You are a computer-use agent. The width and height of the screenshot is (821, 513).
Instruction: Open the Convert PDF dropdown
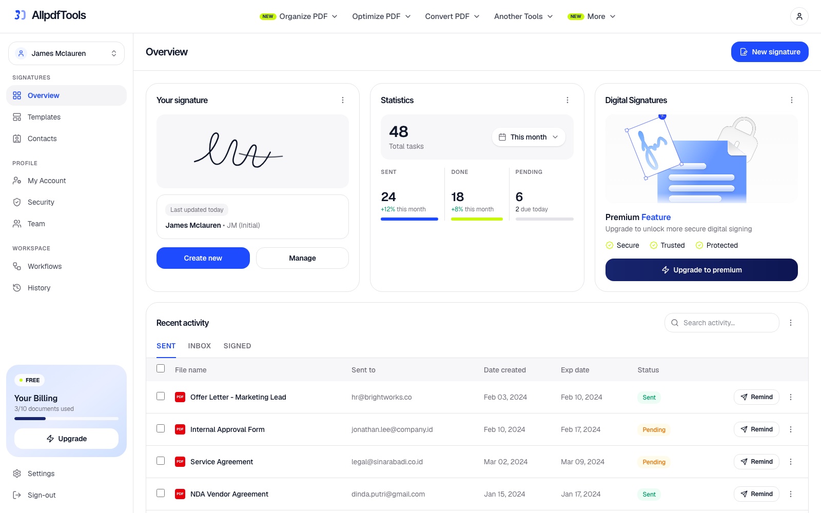click(452, 16)
